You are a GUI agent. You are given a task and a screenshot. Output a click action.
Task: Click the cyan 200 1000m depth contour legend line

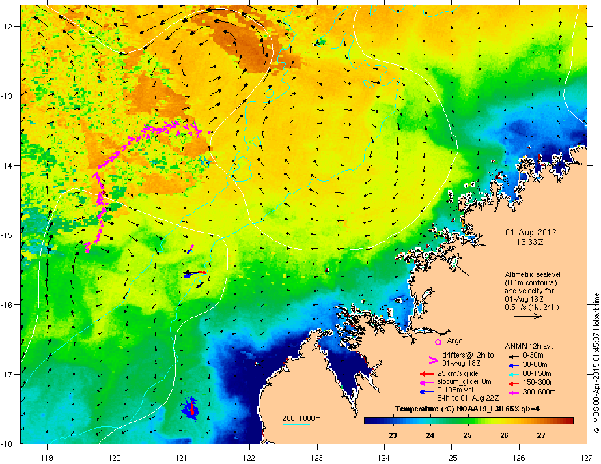(296, 424)
